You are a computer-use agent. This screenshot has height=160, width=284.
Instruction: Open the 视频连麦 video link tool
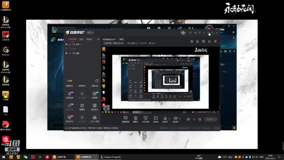click(70, 95)
